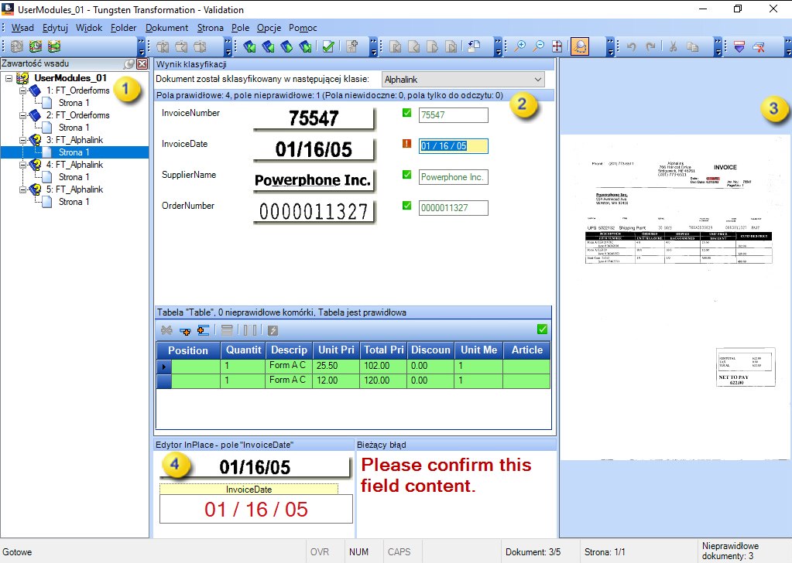The height and width of the screenshot is (563, 792).
Task: Close the Zawartość wsadu panel
Action: (x=142, y=63)
